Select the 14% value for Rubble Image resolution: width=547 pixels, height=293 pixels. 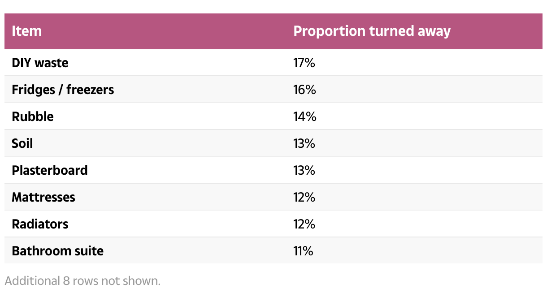click(x=304, y=116)
